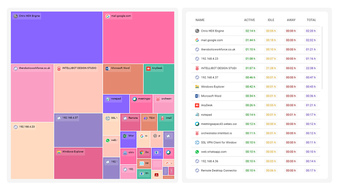
Task: Click the 00:36 h total for Microsoft Word
Action: click(x=311, y=96)
